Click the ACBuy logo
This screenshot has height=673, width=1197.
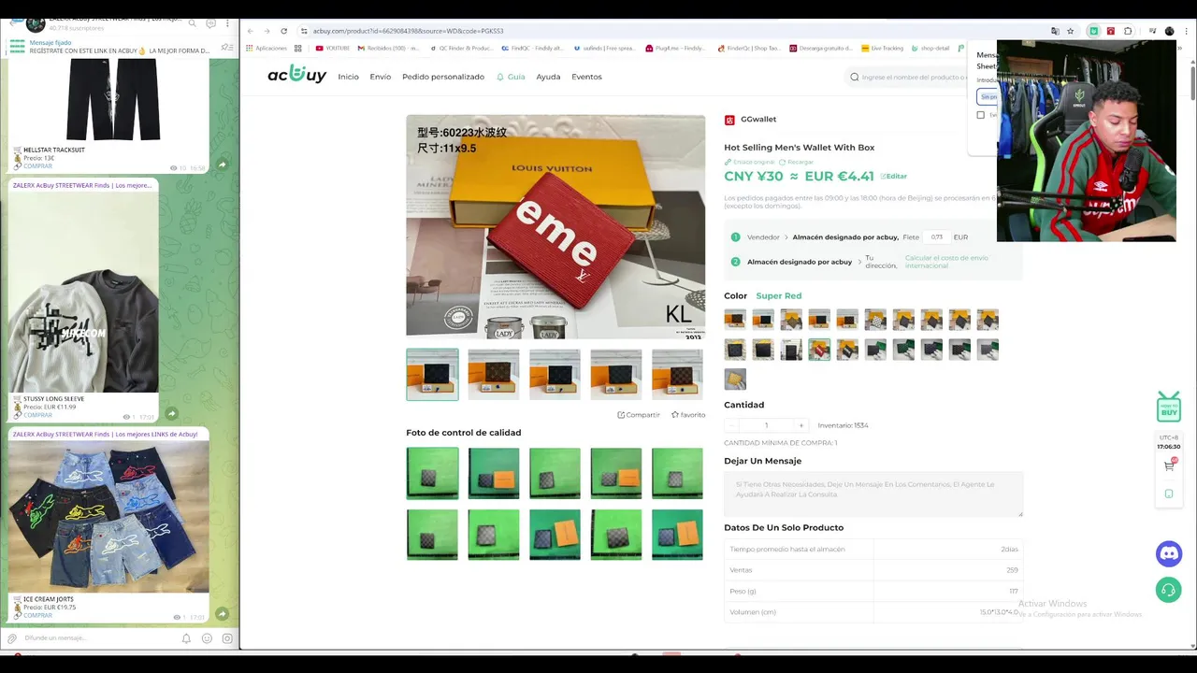(x=296, y=75)
